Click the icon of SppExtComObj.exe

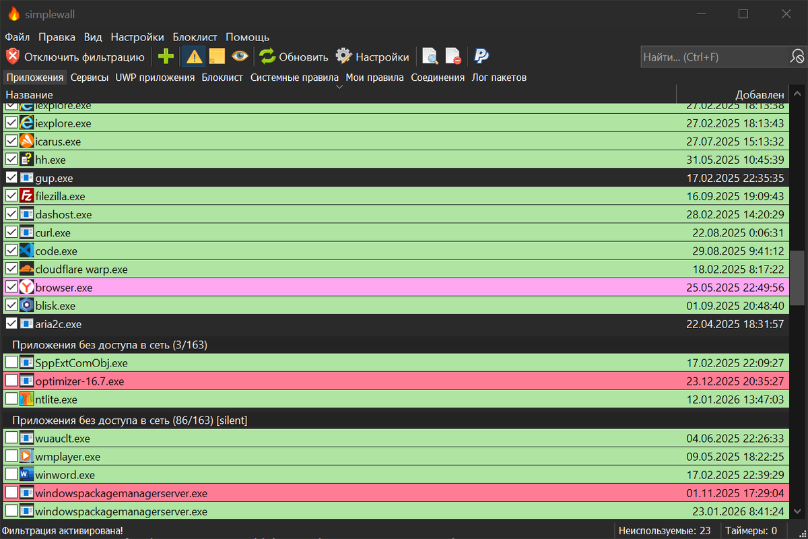[27, 362]
